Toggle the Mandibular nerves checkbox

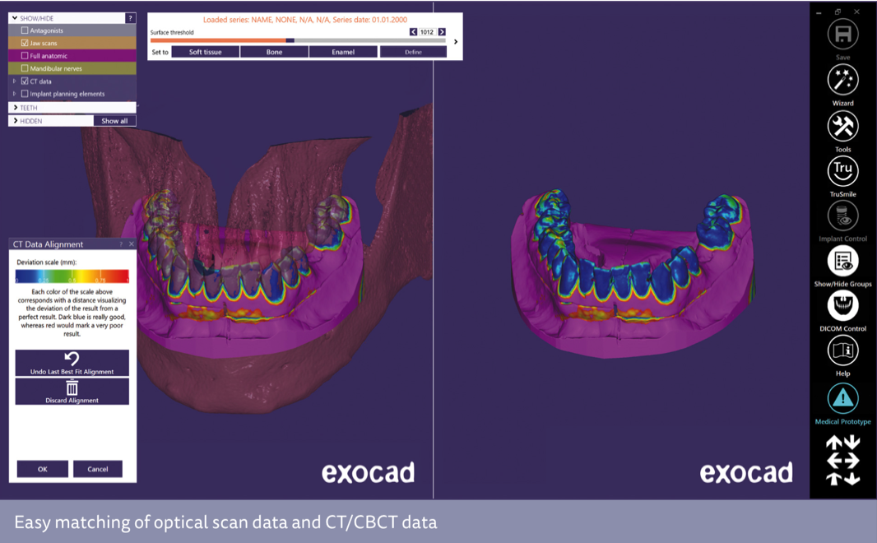(x=25, y=68)
